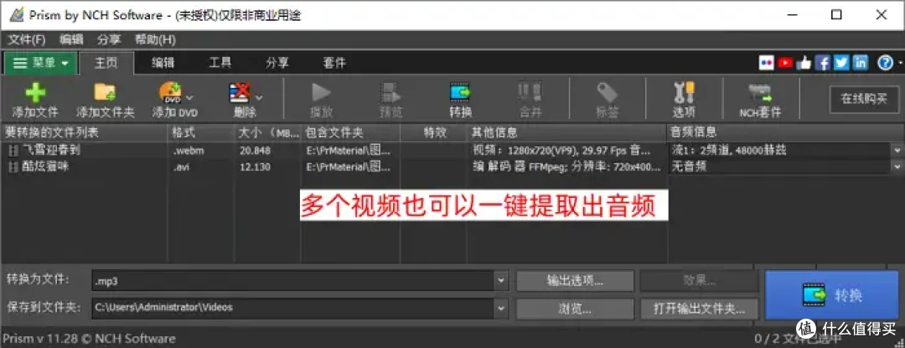Viewport: 905px width, 348px height.
Task: Click the file icon beside 飞雪迎春到
Action: click(13, 151)
